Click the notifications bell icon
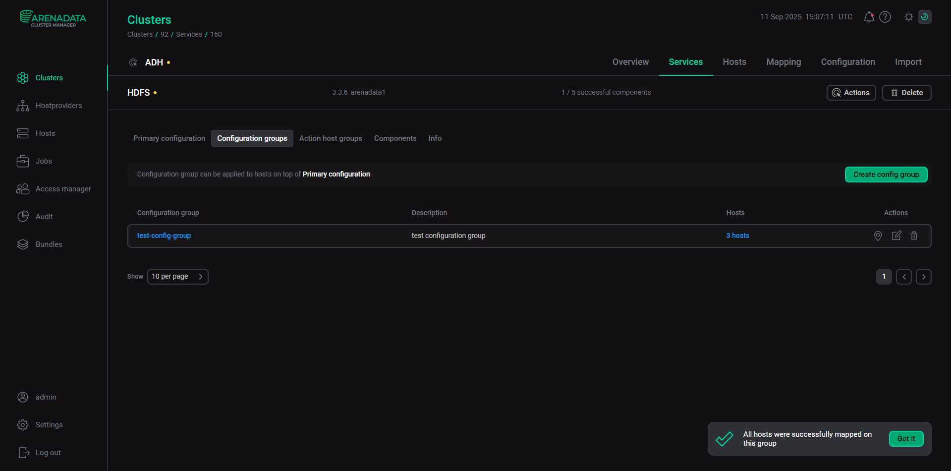The height and width of the screenshot is (471, 951). point(869,17)
